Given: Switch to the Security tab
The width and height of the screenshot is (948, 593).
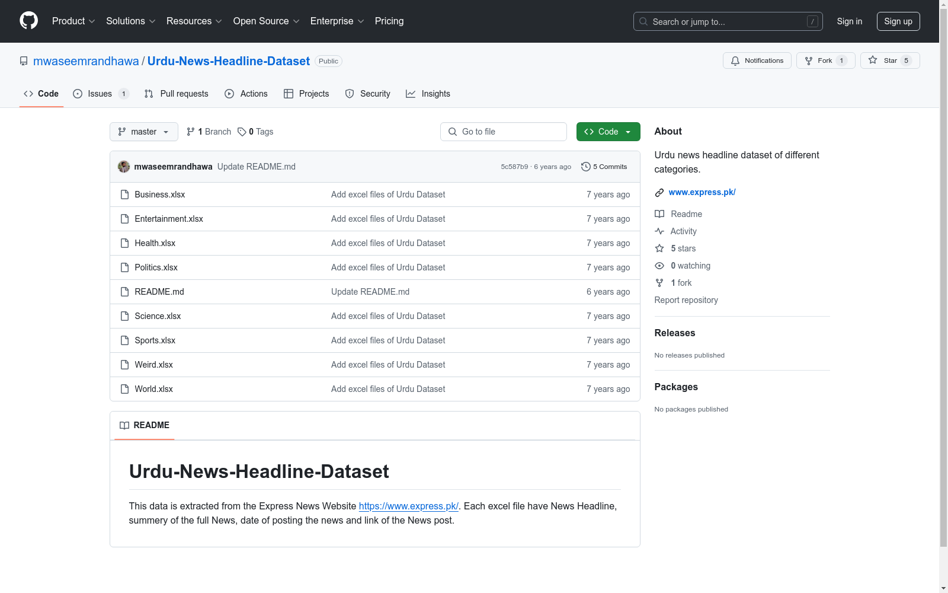Looking at the screenshot, I should coord(368,94).
